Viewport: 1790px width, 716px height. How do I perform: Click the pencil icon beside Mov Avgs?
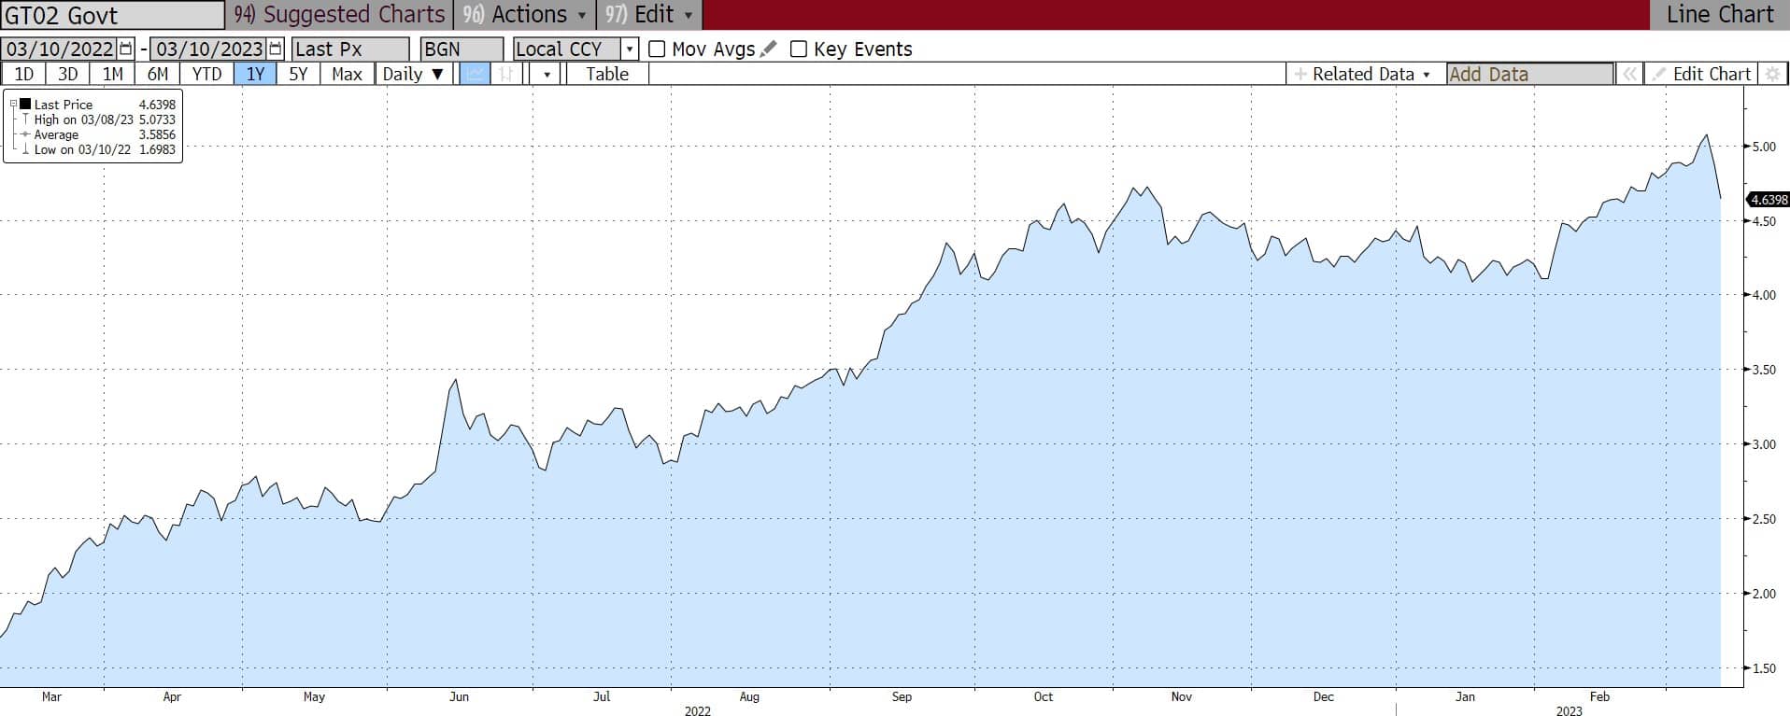click(x=768, y=49)
